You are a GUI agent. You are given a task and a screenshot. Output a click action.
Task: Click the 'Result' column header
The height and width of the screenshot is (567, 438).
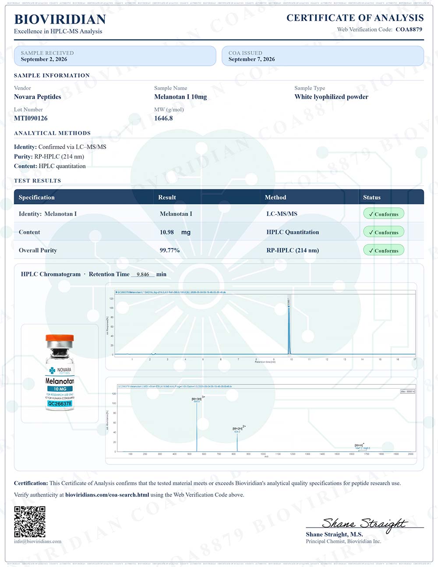(167, 197)
